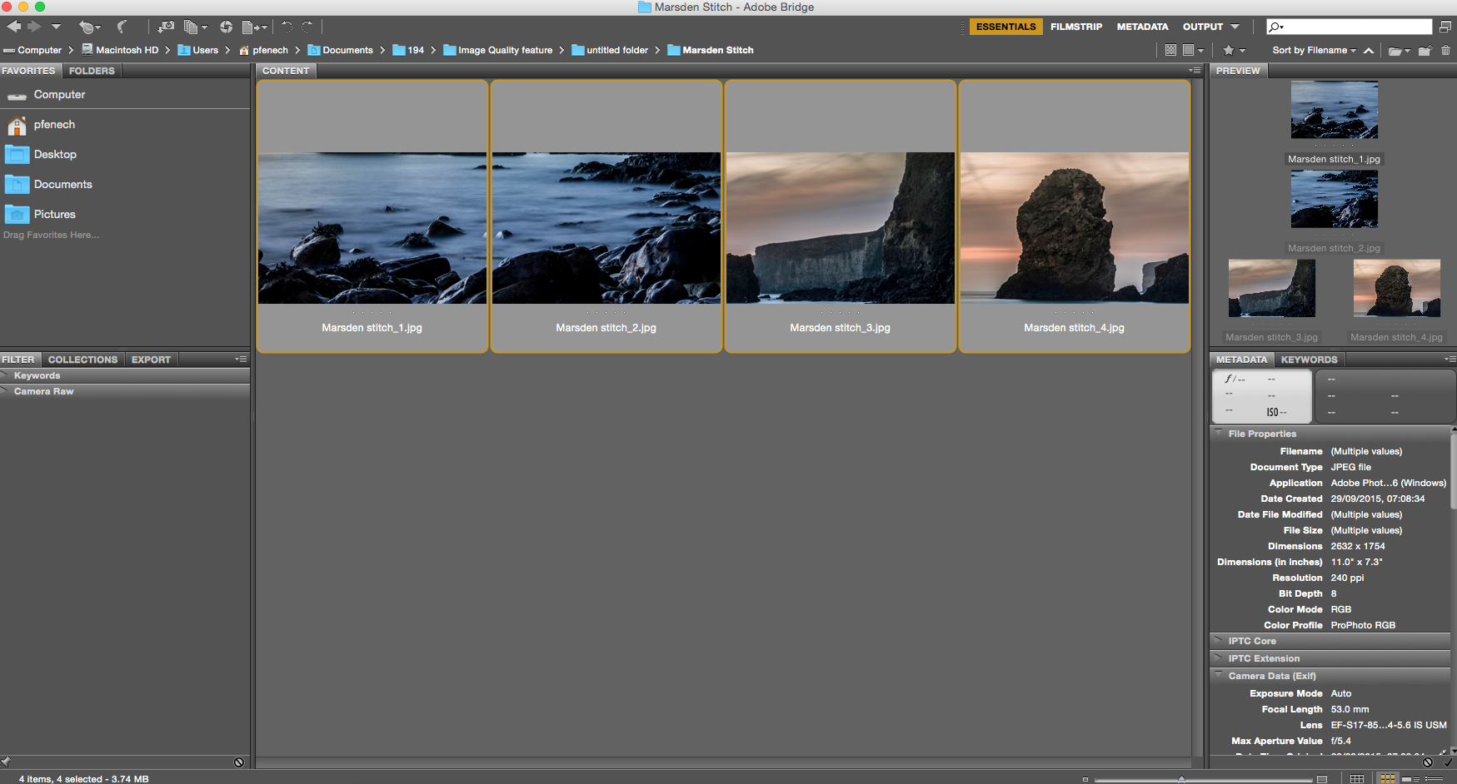Switch to view content as list

click(x=1433, y=779)
